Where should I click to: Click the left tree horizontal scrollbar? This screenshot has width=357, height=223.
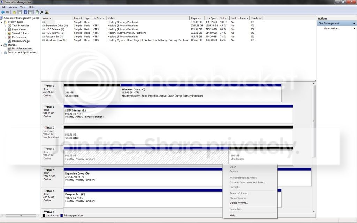tap(21, 215)
